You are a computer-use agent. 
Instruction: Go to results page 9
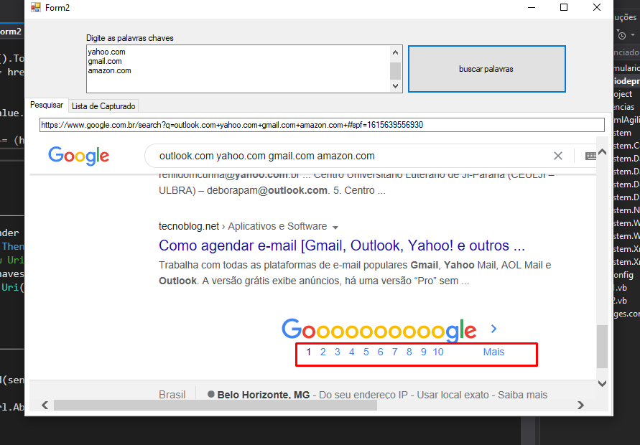point(424,352)
